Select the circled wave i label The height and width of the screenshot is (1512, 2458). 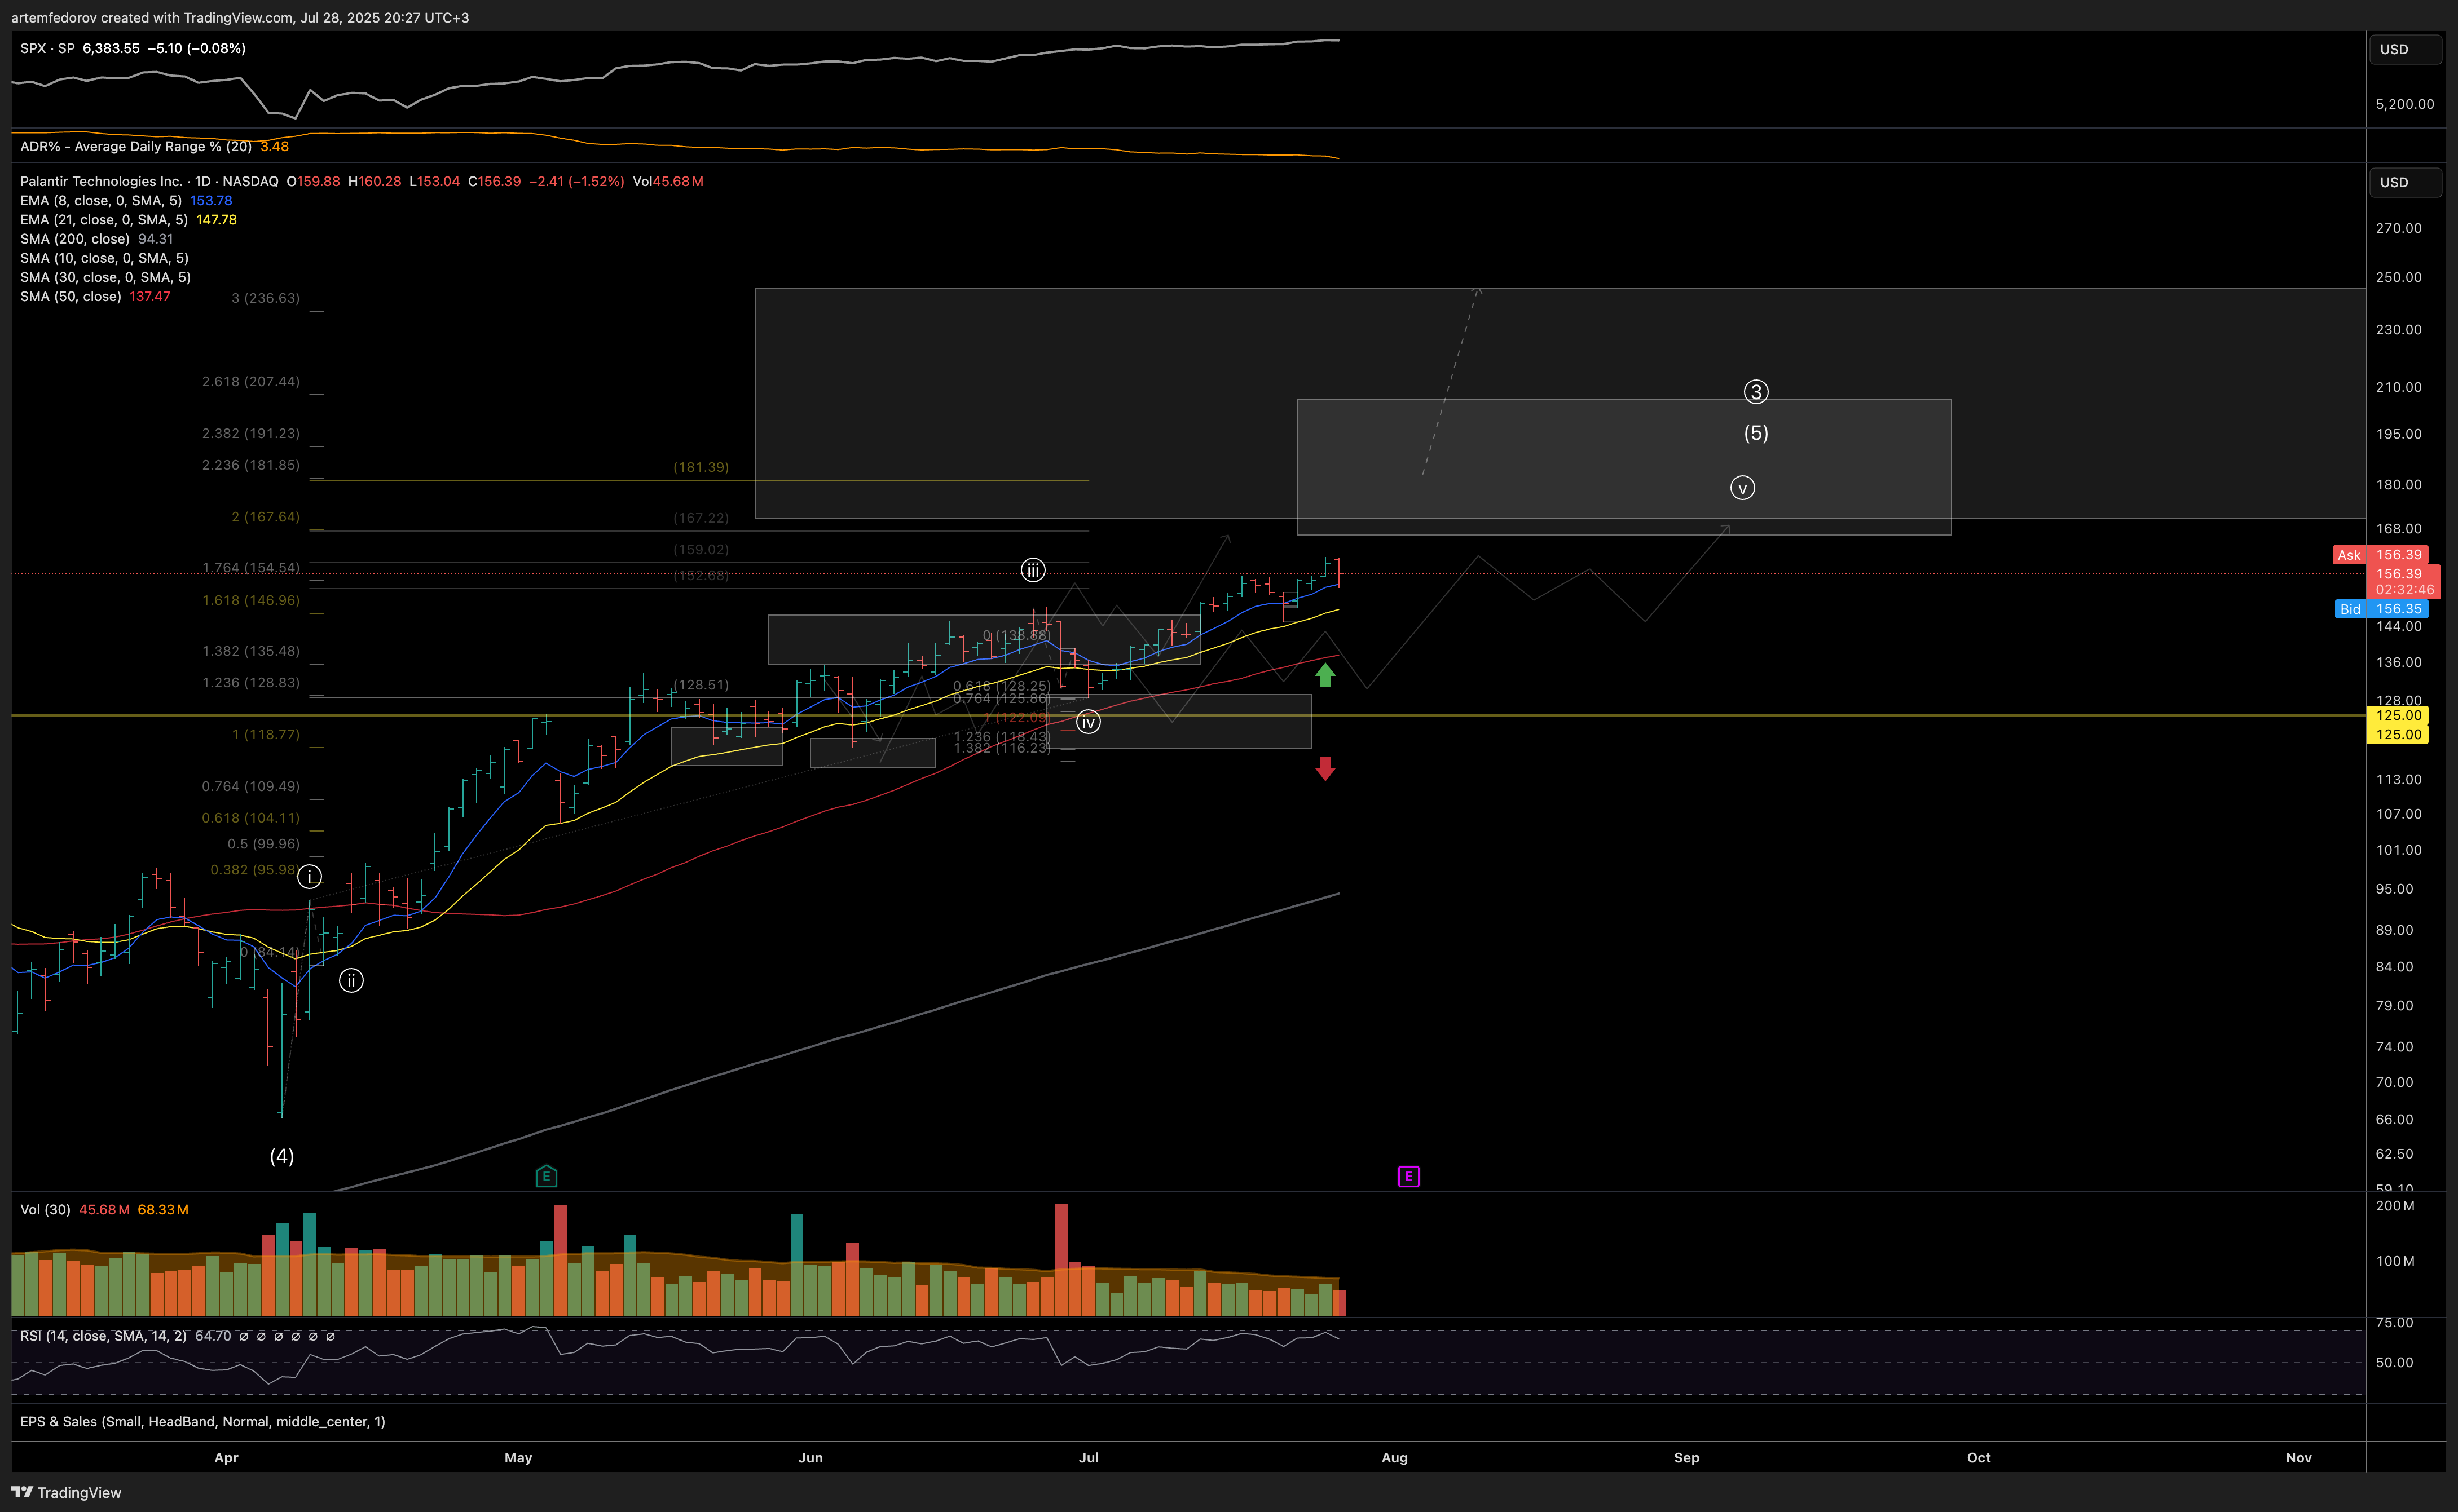[x=310, y=877]
